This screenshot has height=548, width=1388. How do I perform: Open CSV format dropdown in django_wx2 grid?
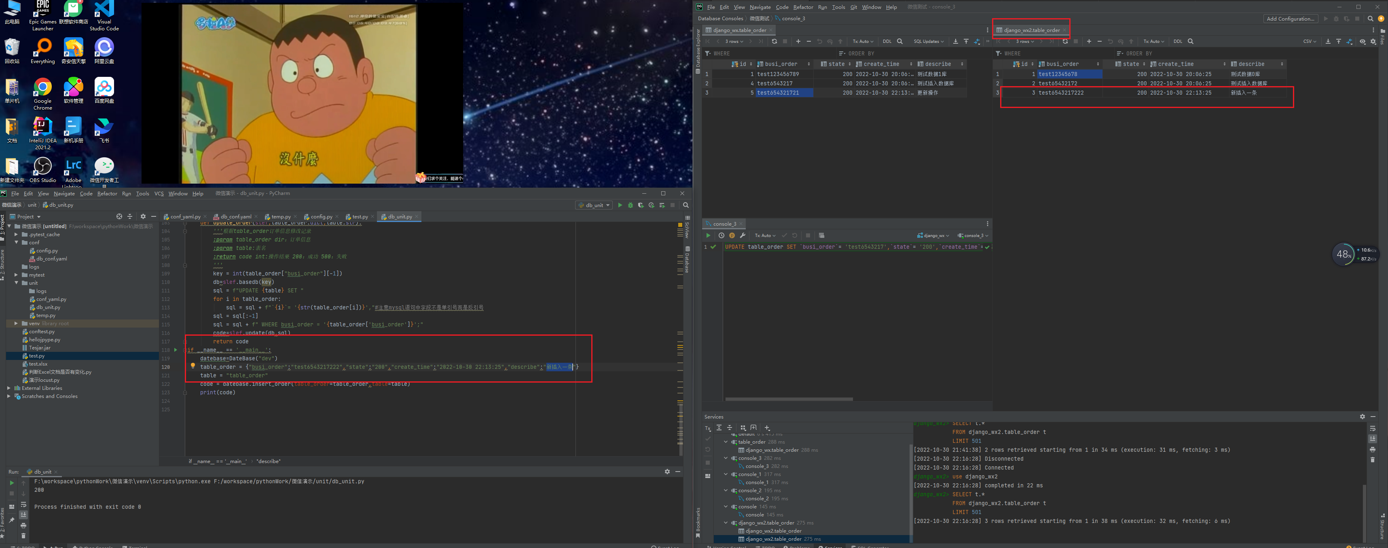[x=1309, y=42]
